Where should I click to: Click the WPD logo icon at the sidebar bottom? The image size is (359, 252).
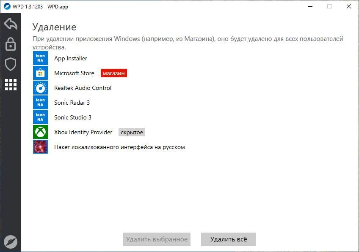[11, 242]
